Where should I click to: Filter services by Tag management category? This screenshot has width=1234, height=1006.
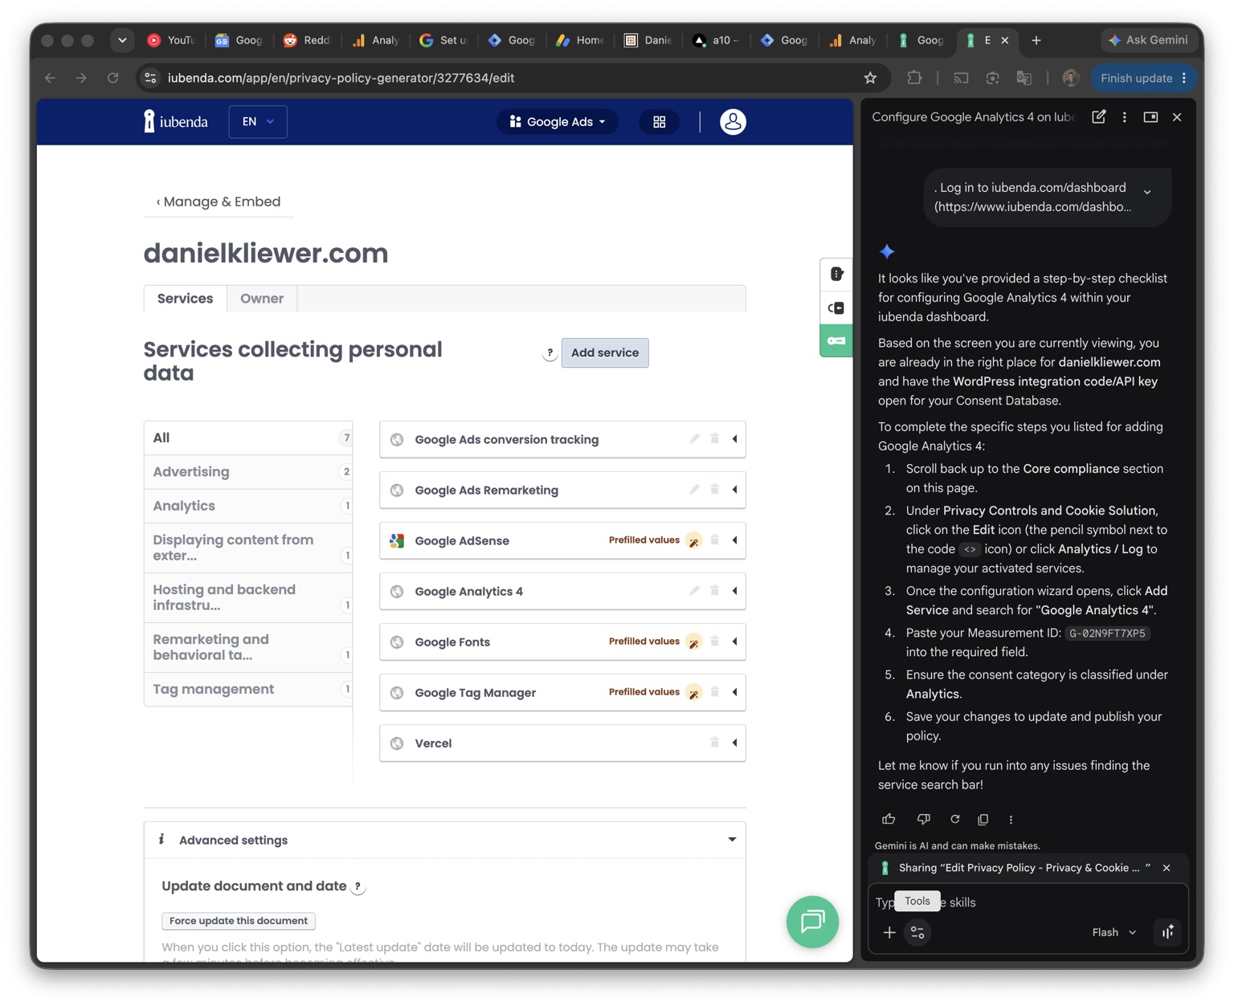[x=248, y=689]
